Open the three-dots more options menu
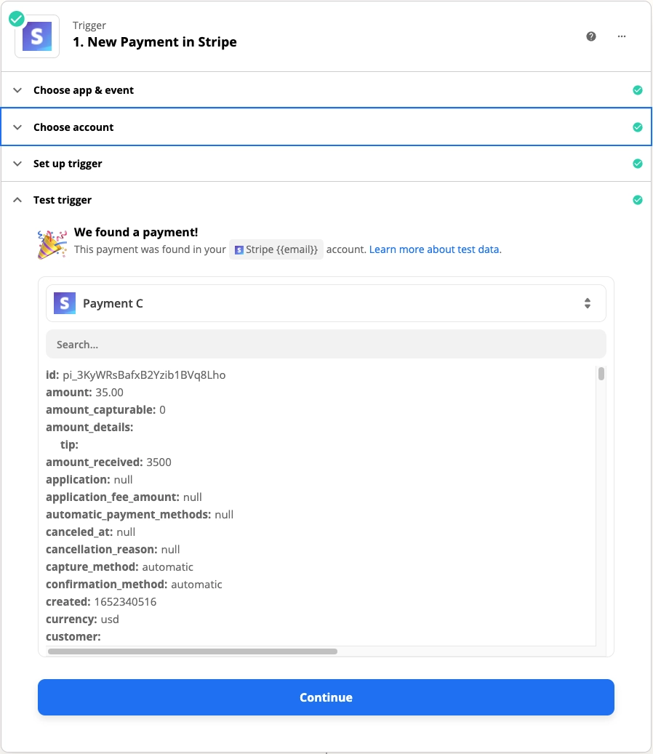This screenshot has width=653, height=754. pos(622,36)
